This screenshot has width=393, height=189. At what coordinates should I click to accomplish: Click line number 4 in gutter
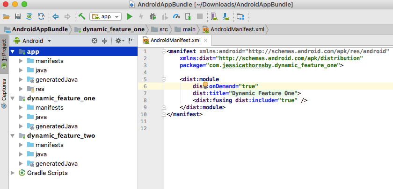(x=145, y=72)
